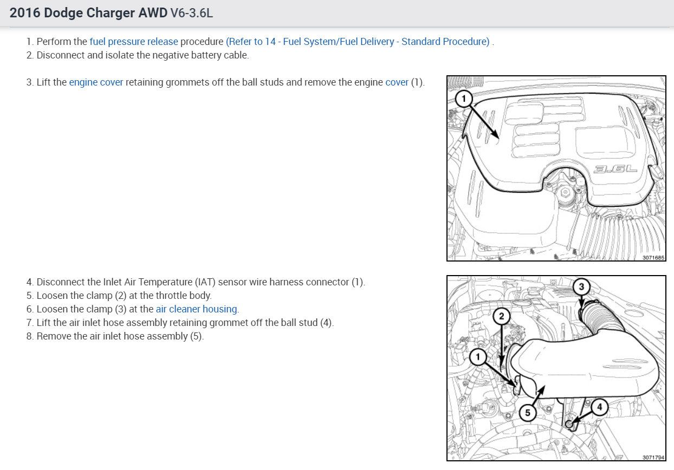Viewport: 674px width, 470px height.
Task: Click callout 4 at the ball stud
Action: pos(599,407)
